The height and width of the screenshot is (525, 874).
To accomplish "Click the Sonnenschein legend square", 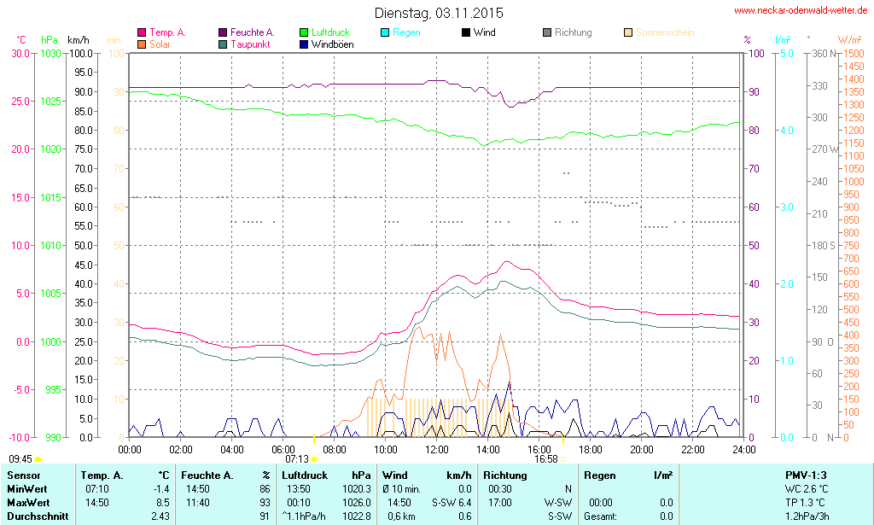I will pos(628,33).
